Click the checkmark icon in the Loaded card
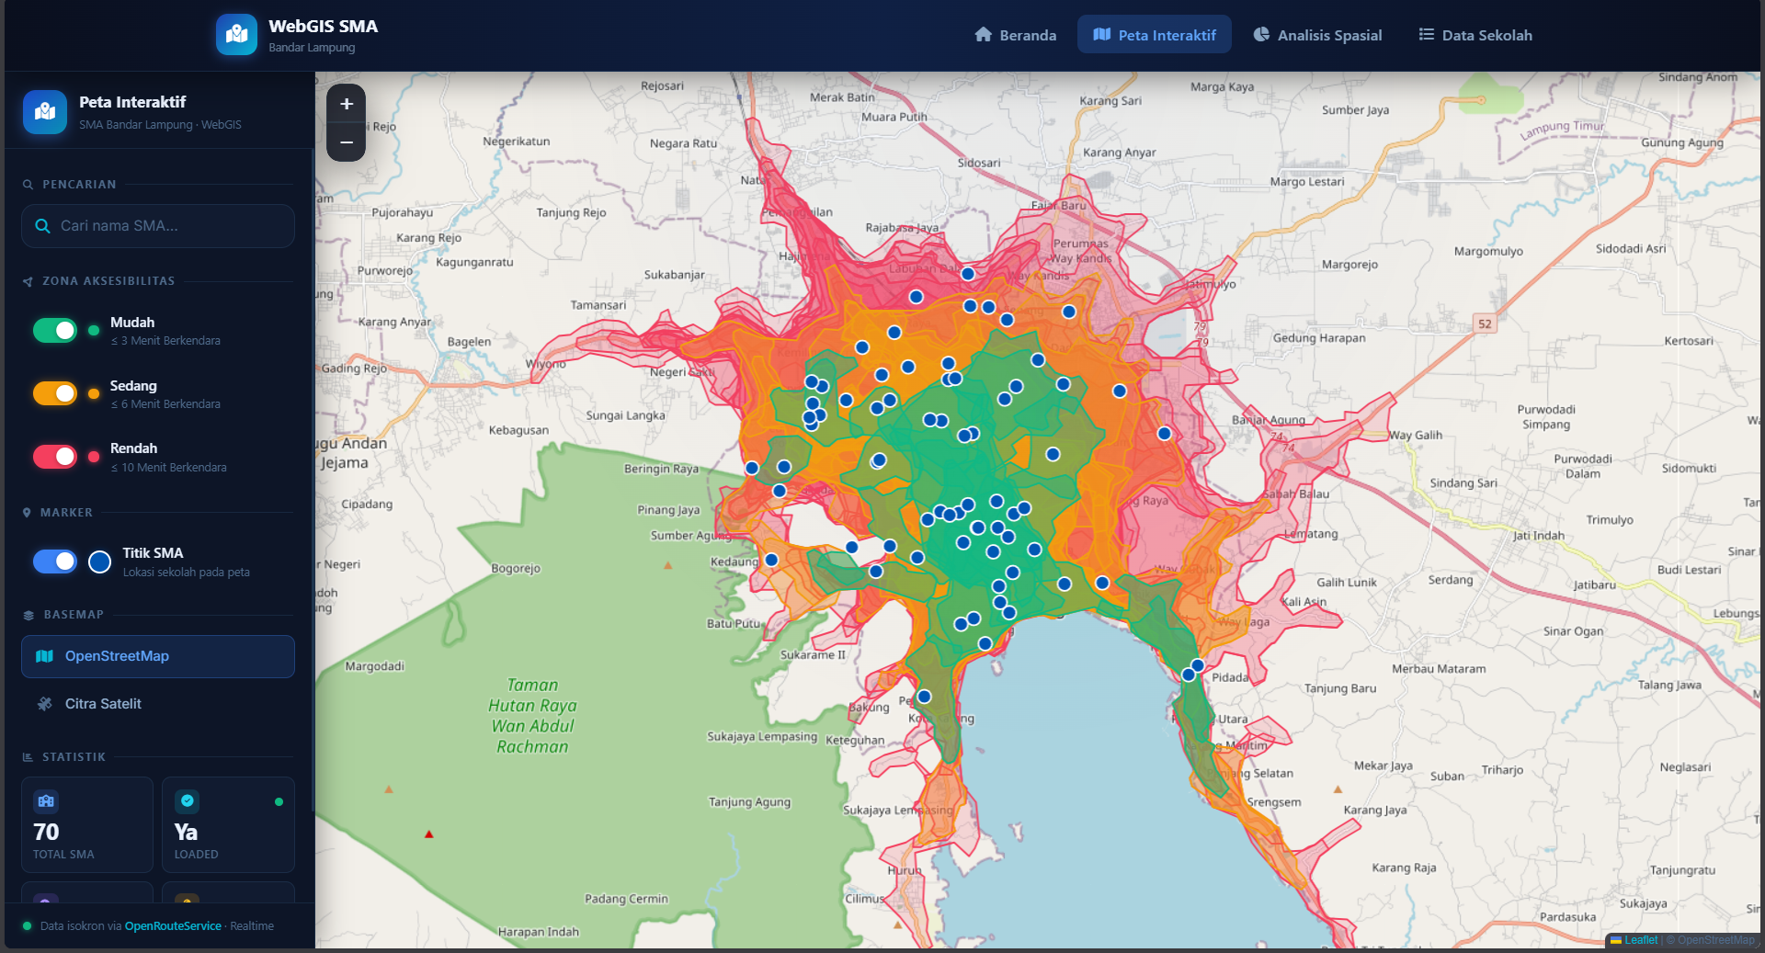The image size is (1765, 953). coord(188,801)
